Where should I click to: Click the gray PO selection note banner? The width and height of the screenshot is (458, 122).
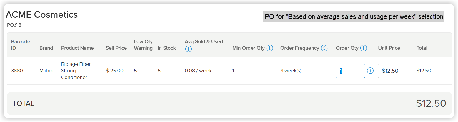354,17
